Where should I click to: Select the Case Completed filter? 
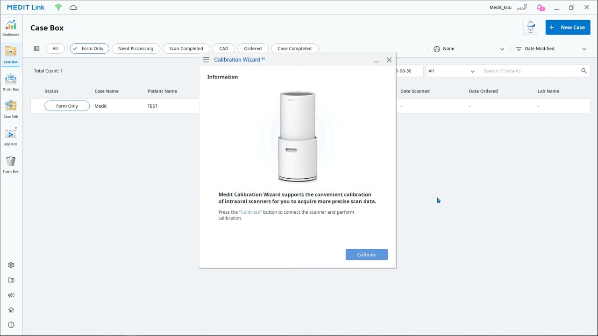294,49
